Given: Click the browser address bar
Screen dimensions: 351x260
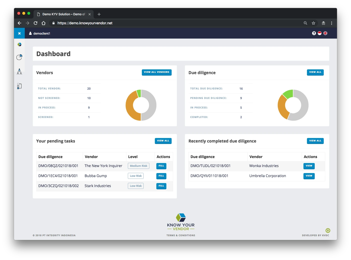Looking at the screenshot, I should pyautogui.click(x=150, y=23).
